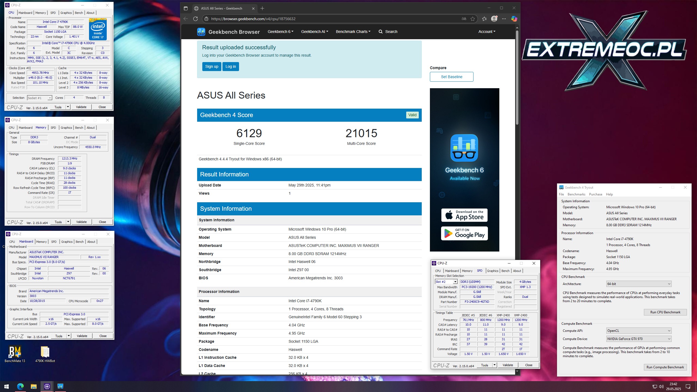Add this page to favorites star

pos(473,19)
